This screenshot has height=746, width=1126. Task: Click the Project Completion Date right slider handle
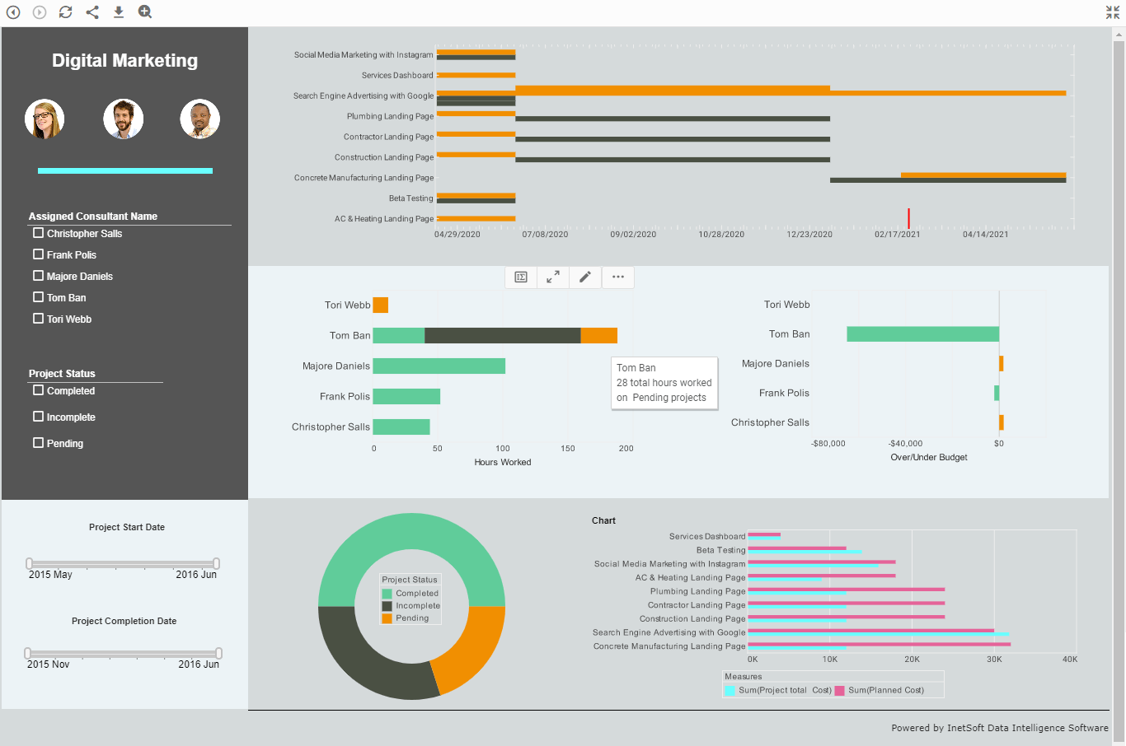(x=218, y=654)
